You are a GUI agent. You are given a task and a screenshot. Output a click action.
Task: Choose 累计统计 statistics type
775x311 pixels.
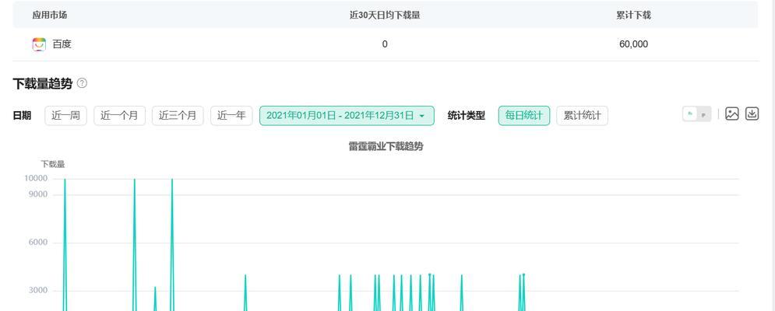click(583, 116)
